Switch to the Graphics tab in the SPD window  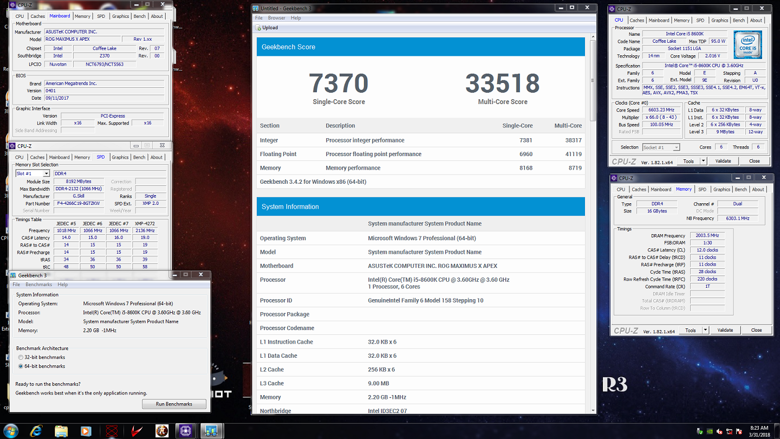click(120, 157)
